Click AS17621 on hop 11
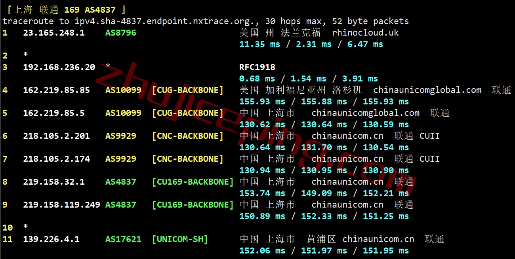This screenshot has height=259, width=515. click(x=123, y=239)
